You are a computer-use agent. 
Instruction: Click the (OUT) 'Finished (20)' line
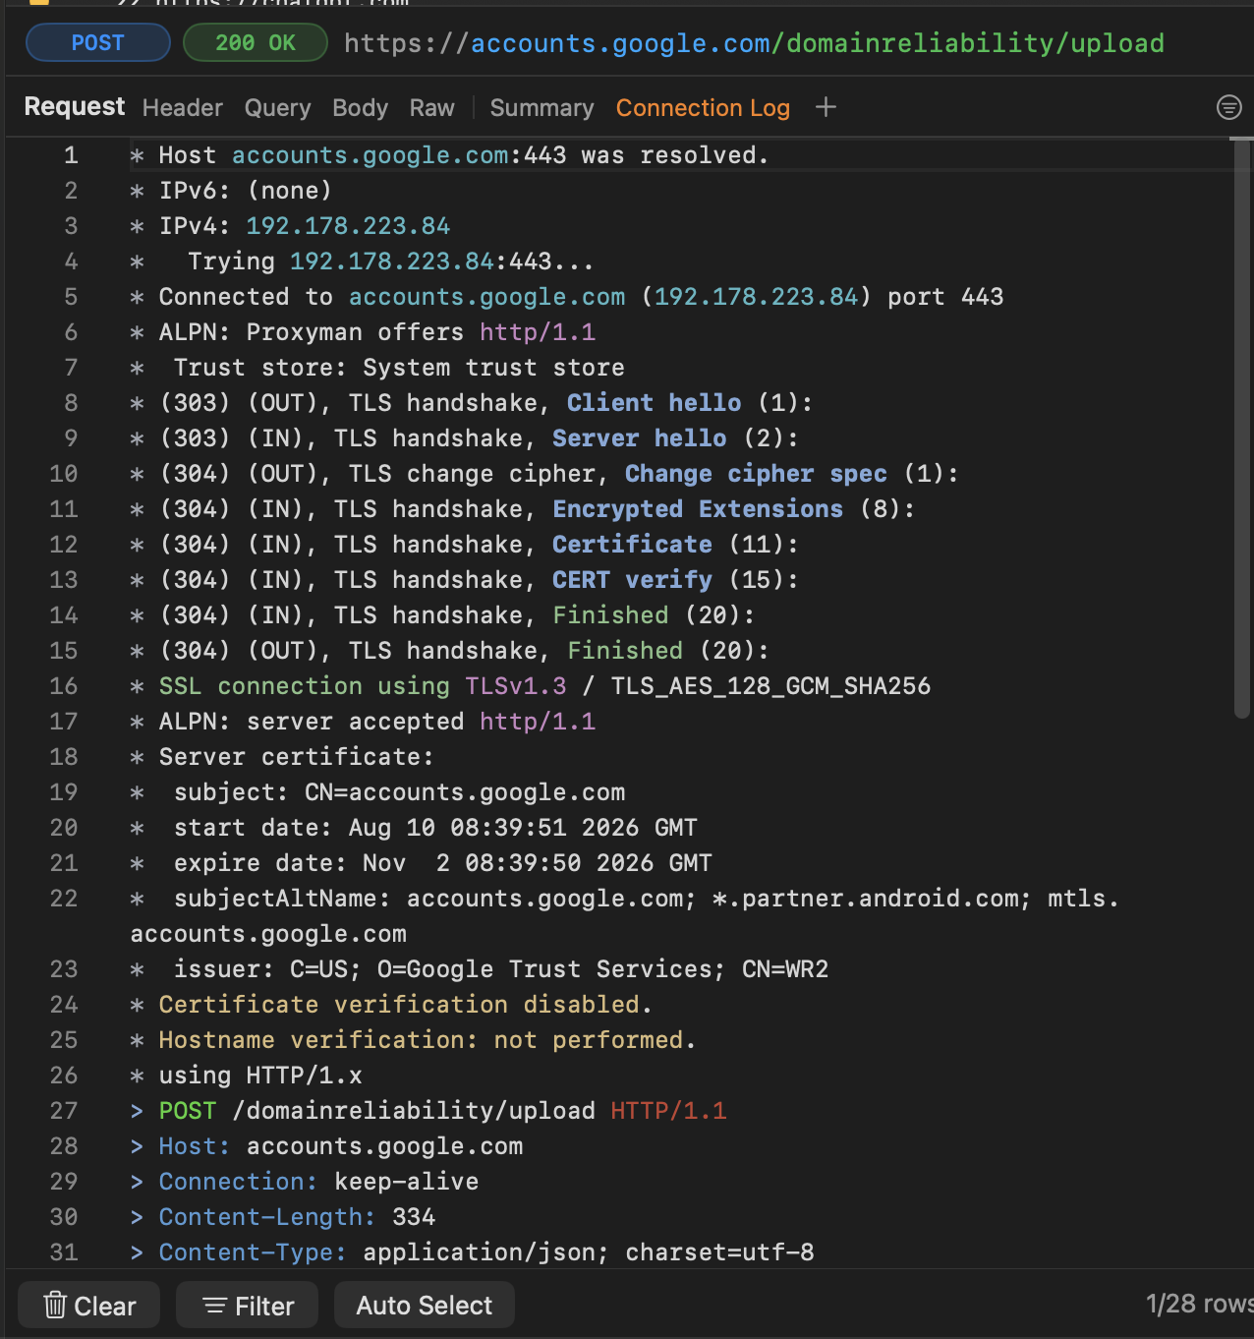(x=450, y=651)
